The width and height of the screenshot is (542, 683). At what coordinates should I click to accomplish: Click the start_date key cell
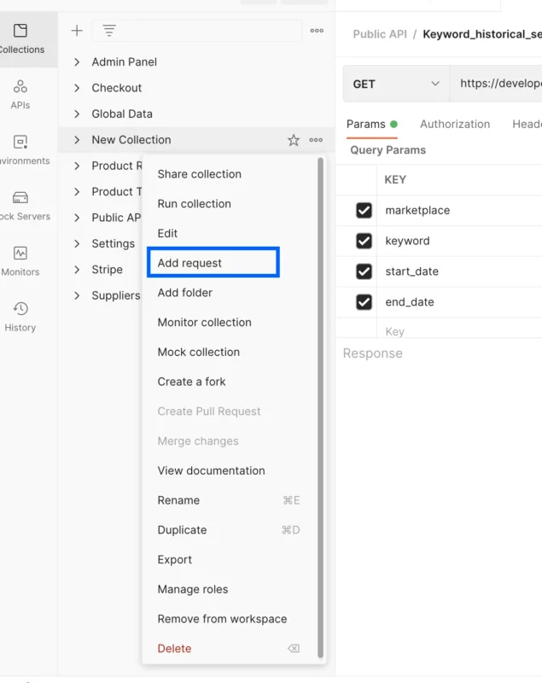(x=459, y=271)
